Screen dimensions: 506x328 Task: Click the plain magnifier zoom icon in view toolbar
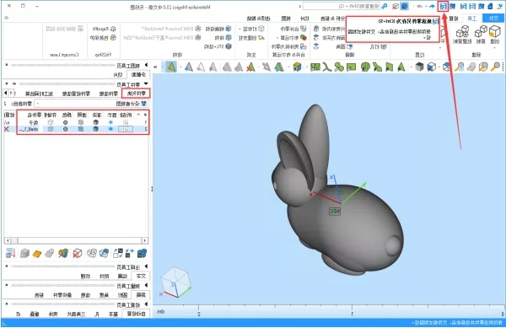(495, 67)
